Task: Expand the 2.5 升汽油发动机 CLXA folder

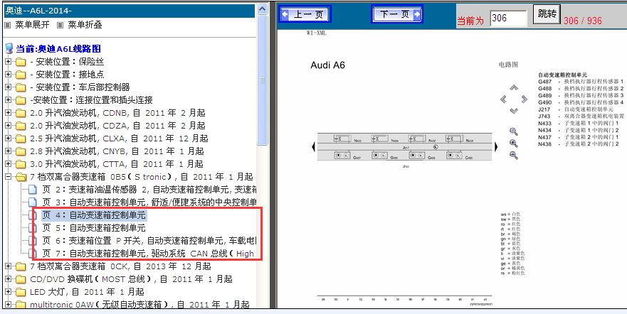Action: coord(8,139)
